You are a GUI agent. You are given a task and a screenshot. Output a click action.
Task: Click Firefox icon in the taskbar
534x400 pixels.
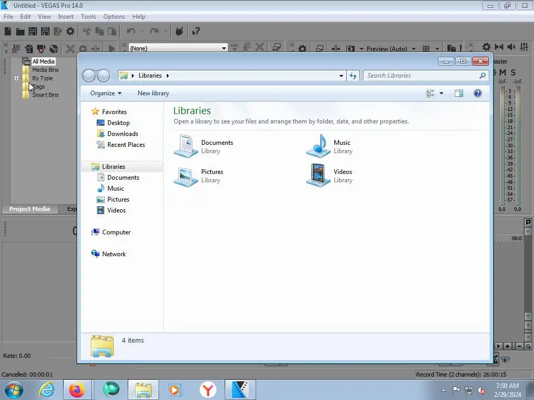click(x=77, y=390)
